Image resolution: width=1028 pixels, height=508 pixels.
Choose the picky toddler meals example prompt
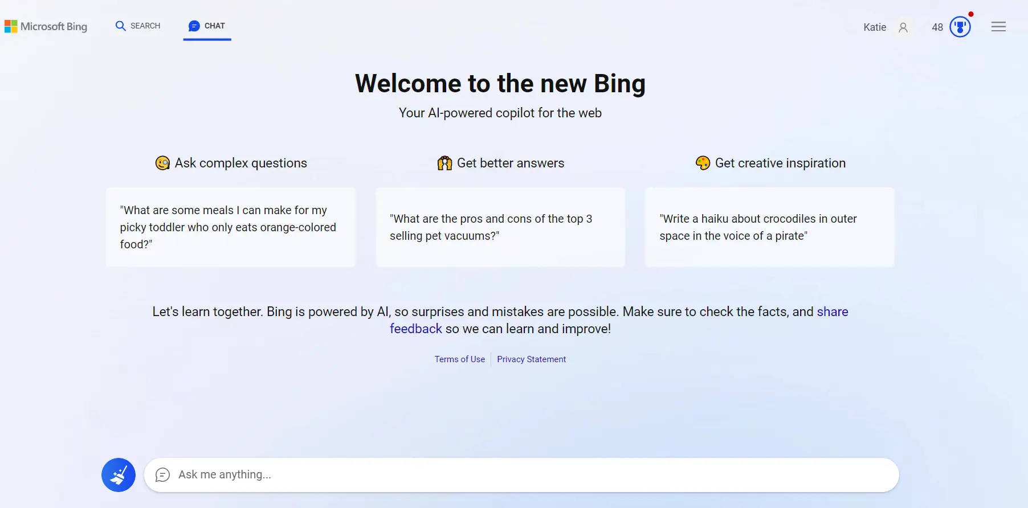pos(230,227)
